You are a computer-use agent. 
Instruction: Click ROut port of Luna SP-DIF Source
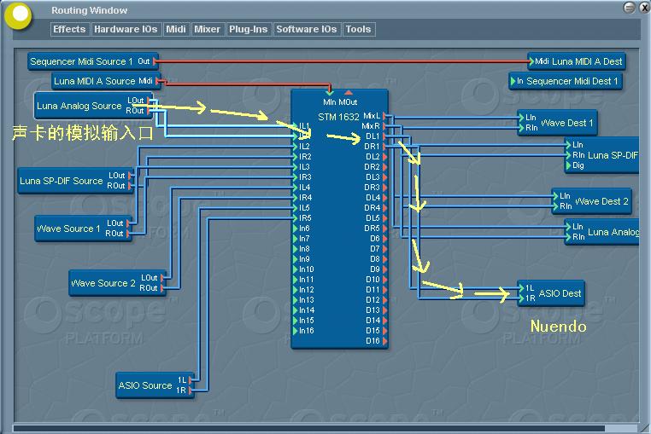[131, 186]
